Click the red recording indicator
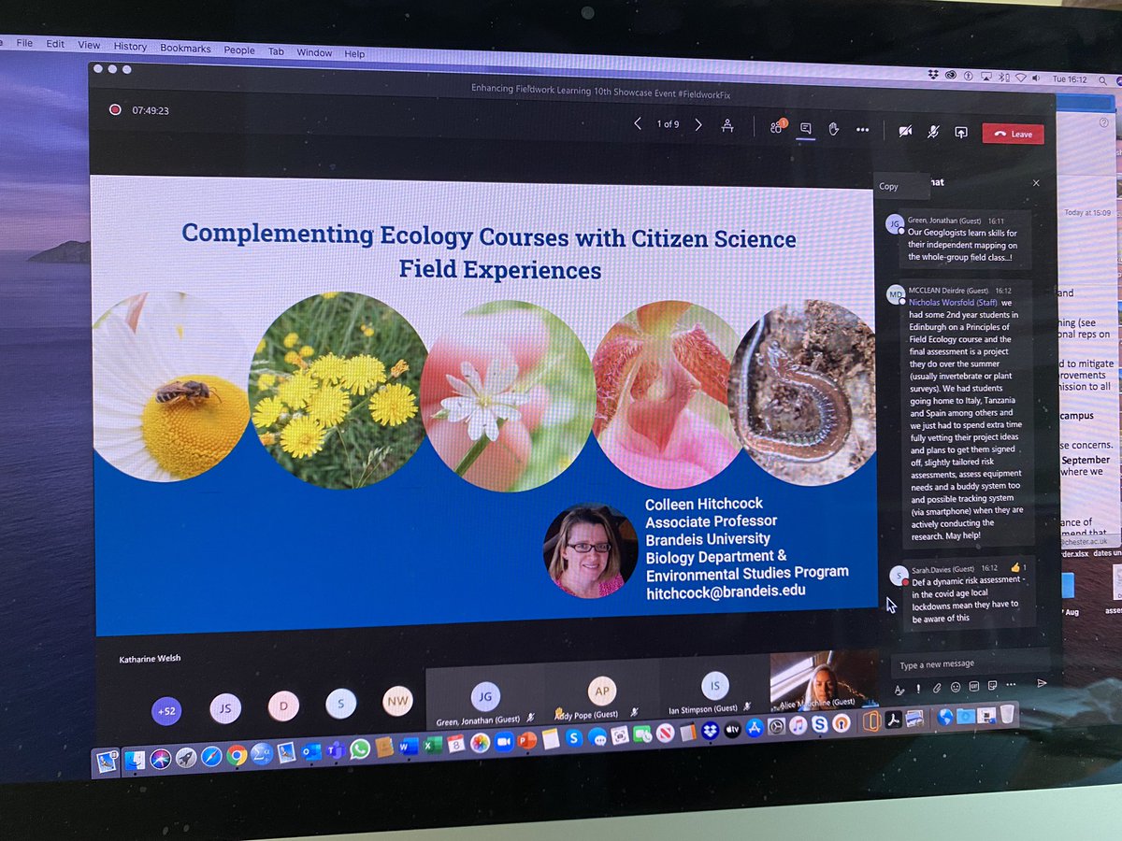This screenshot has width=1122, height=841. pos(115,109)
